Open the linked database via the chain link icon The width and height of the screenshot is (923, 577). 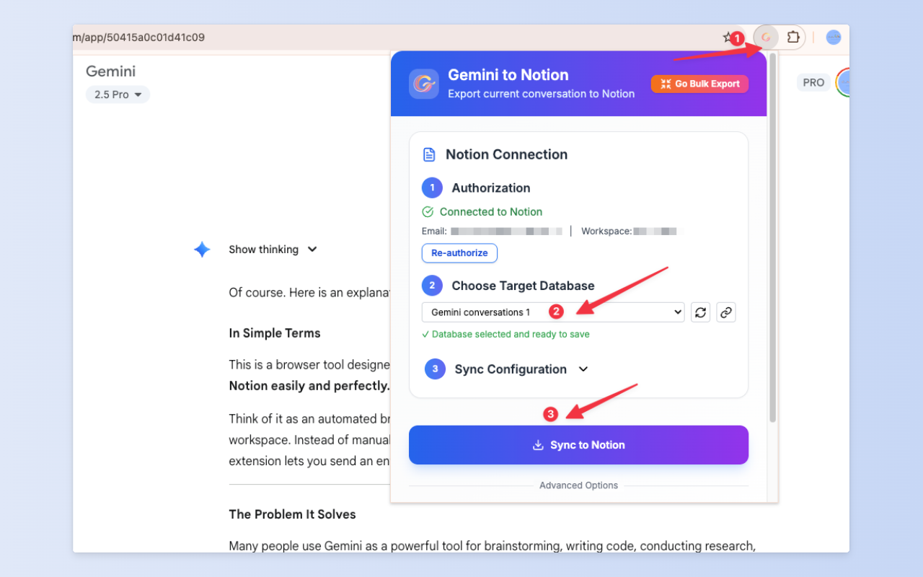[726, 312]
